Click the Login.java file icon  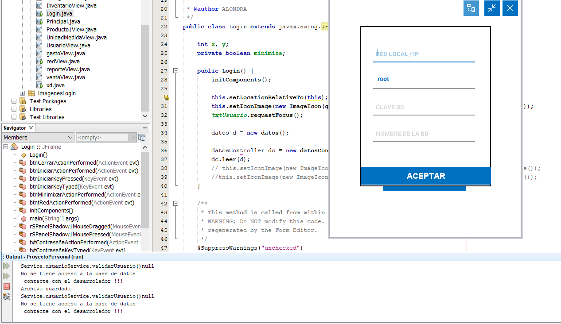(x=39, y=14)
